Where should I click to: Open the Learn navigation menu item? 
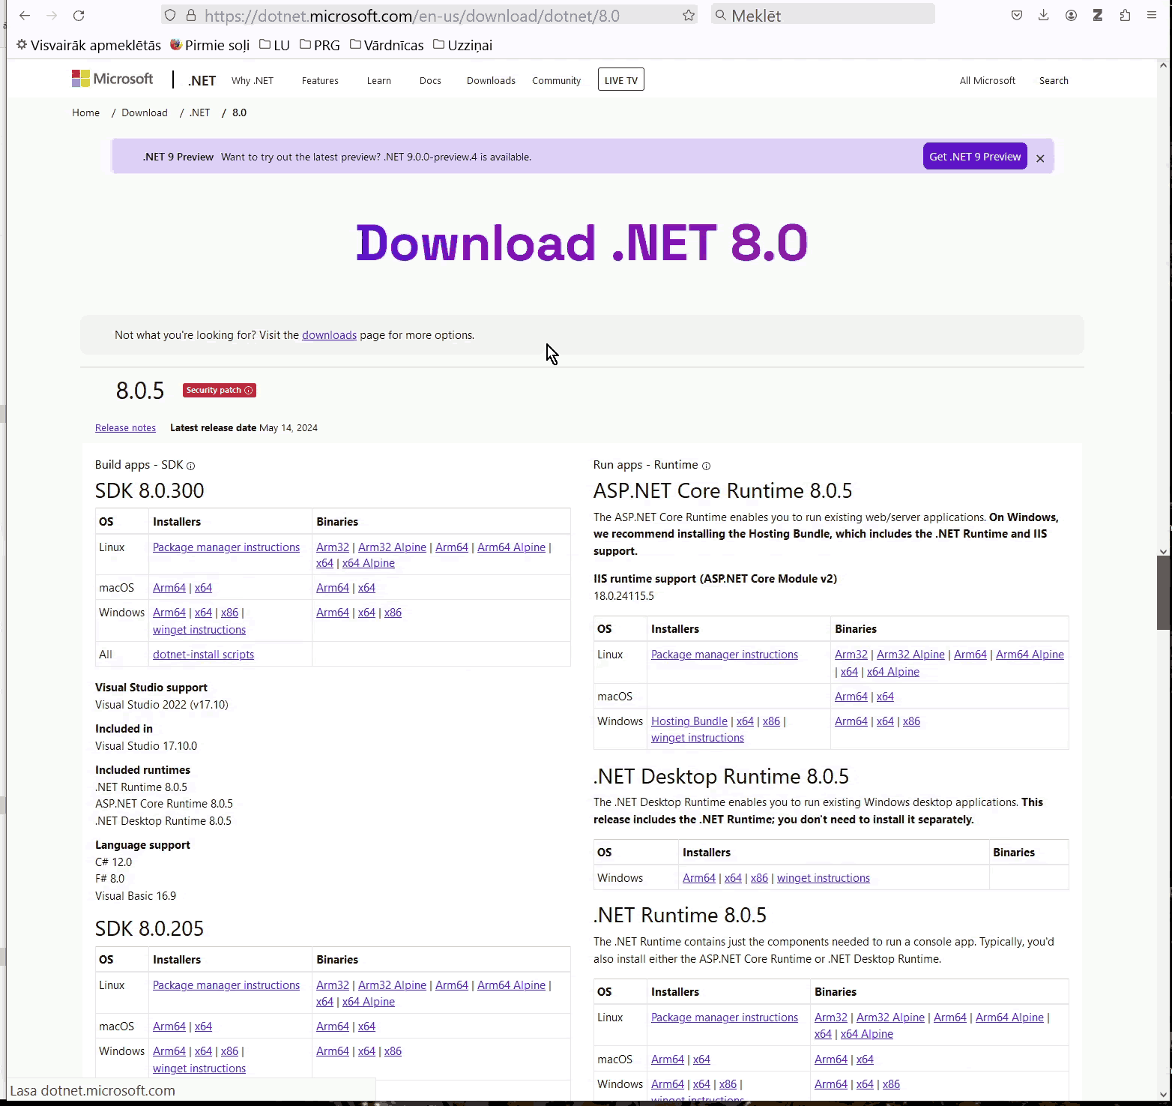click(378, 80)
